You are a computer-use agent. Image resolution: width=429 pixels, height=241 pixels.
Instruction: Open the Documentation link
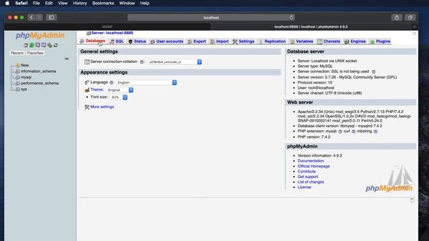(310, 161)
